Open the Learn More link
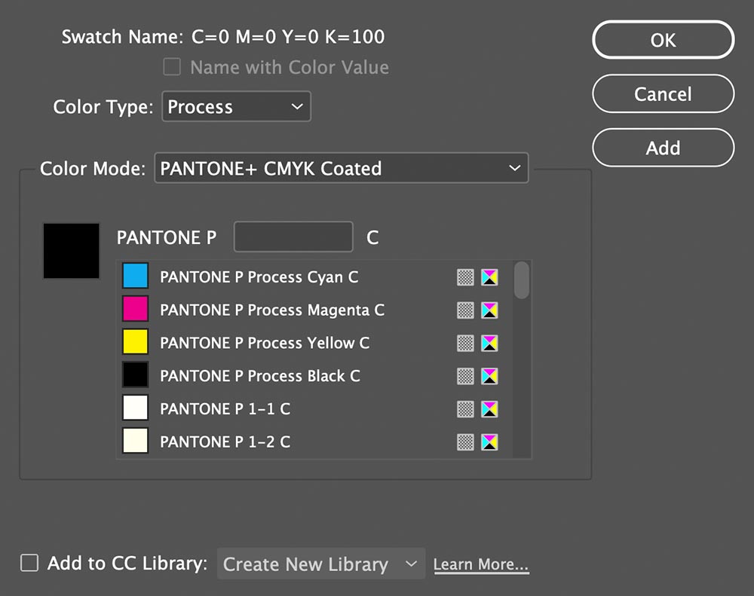This screenshot has width=754, height=596. [x=481, y=564]
